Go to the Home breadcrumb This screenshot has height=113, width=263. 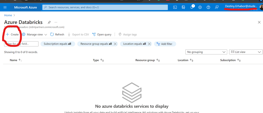coord(8,15)
